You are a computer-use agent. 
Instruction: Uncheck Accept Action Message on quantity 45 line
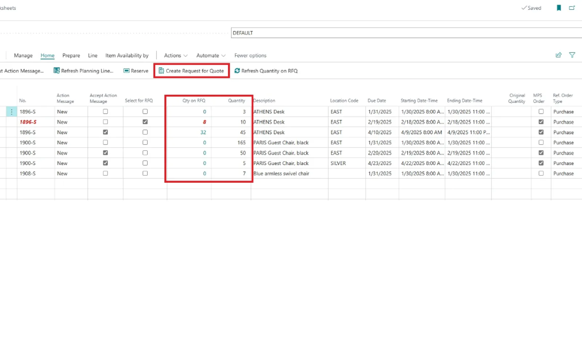pos(105,132)
